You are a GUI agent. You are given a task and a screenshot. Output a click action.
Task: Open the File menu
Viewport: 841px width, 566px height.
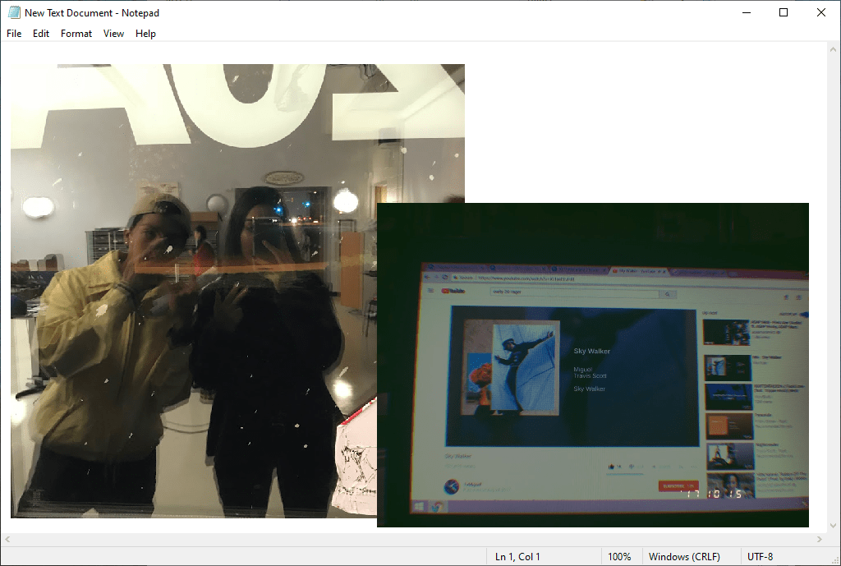tap(14, 34)
